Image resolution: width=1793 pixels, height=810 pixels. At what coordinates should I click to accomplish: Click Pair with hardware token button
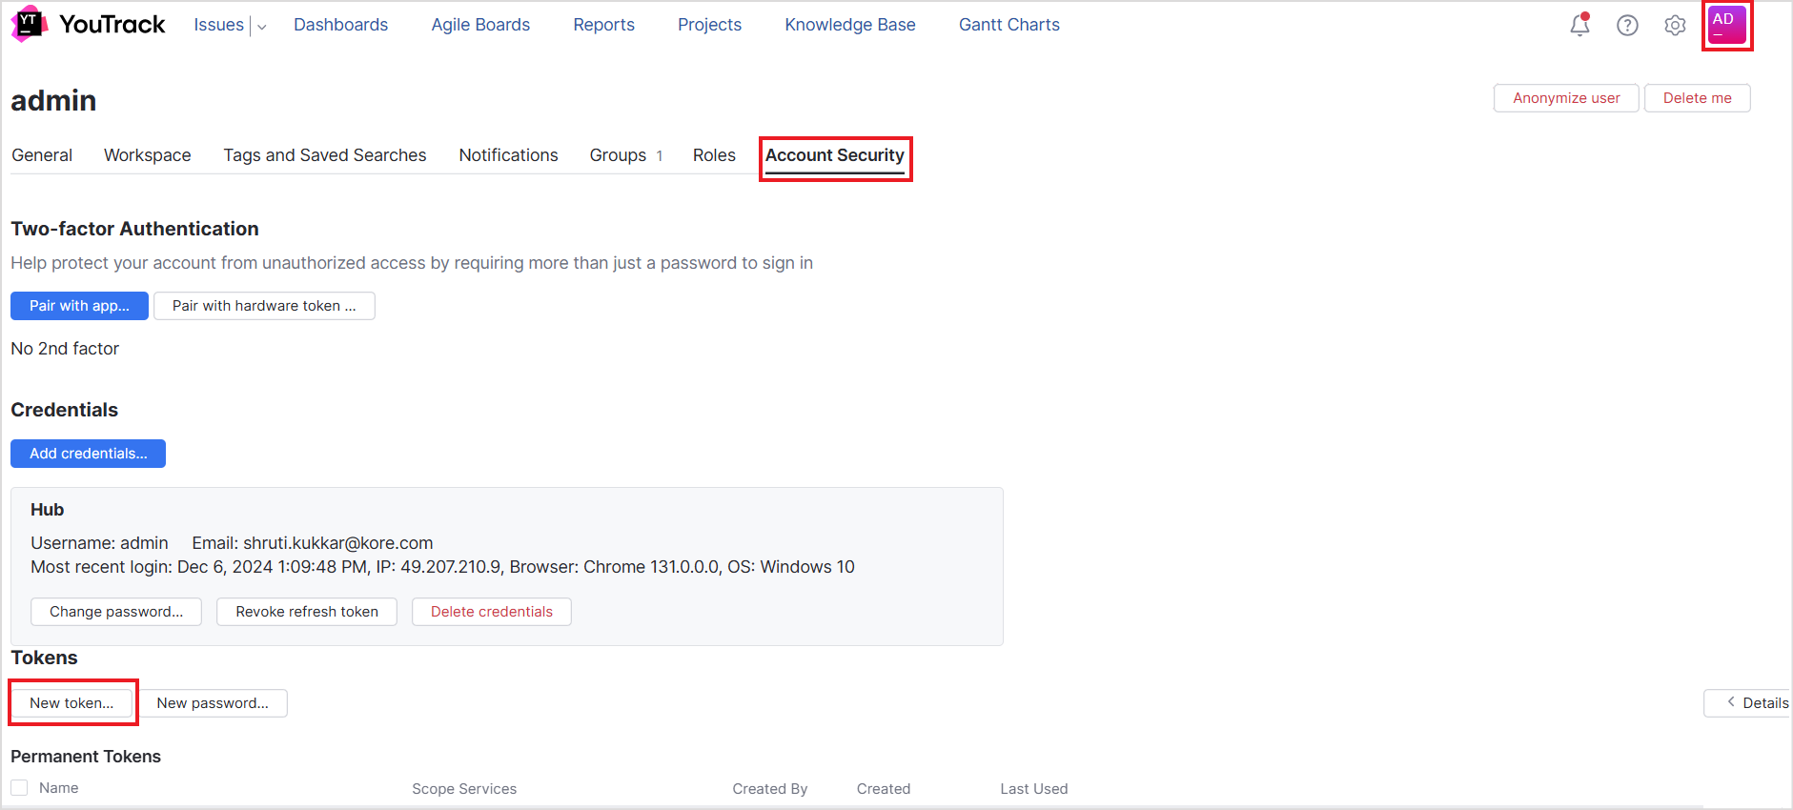pos(264,306)
